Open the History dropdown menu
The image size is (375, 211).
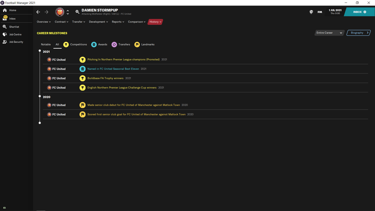click(155, 22)
